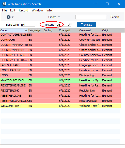Expand the Create dropdown

54,17
